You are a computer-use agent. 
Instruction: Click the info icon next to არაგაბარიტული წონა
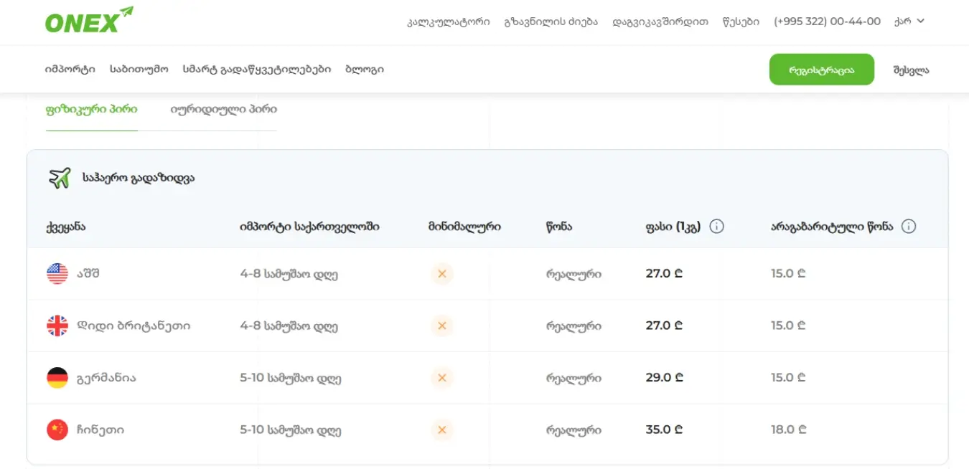pos(909,227)
